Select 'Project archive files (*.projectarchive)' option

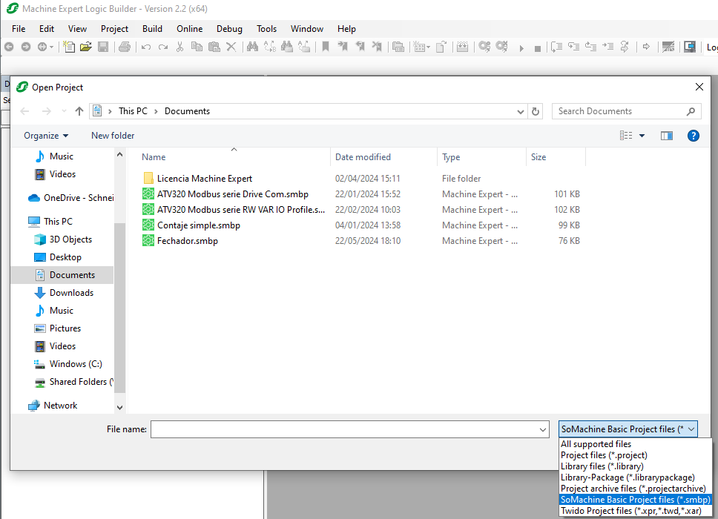coord(633,489)
